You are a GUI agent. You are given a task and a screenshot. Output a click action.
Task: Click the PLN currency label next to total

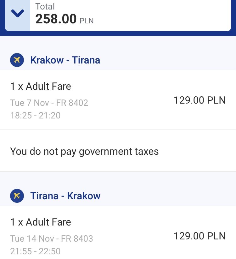click(x=87, y=21)
